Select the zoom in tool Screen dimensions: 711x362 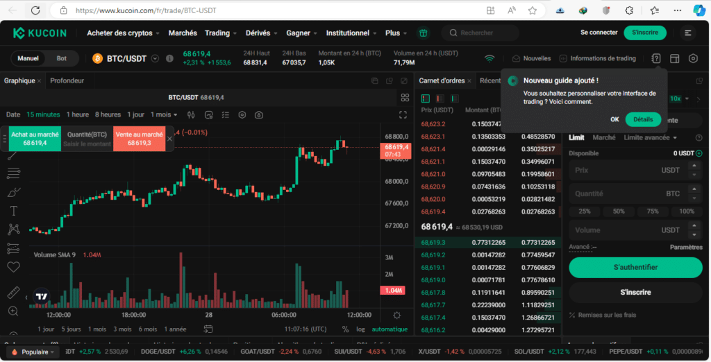tap(14, 311)
